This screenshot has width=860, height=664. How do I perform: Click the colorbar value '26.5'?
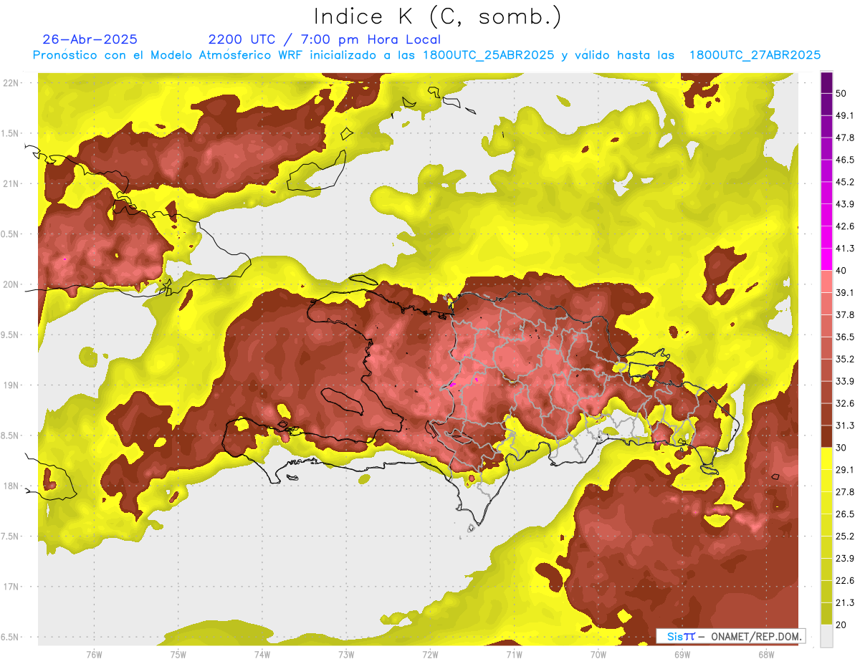pos(845,514)
